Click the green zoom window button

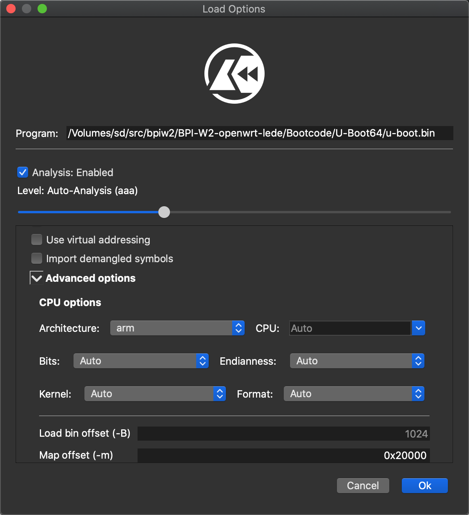click(43, 8)
